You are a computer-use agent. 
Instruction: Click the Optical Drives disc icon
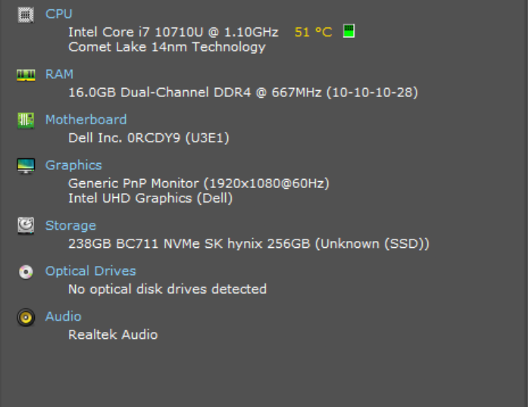coord(26,271)
